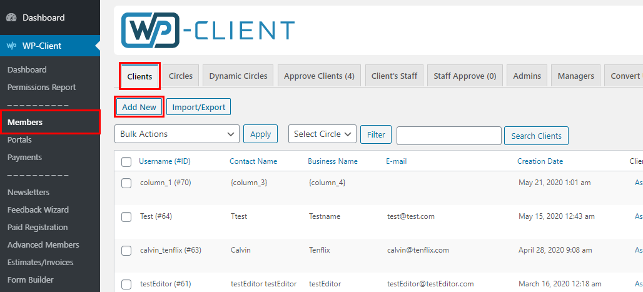The width and height of the screenshot is (643, 292).
Task: Sort by Creation Date column header
Action: coord(540,161)
